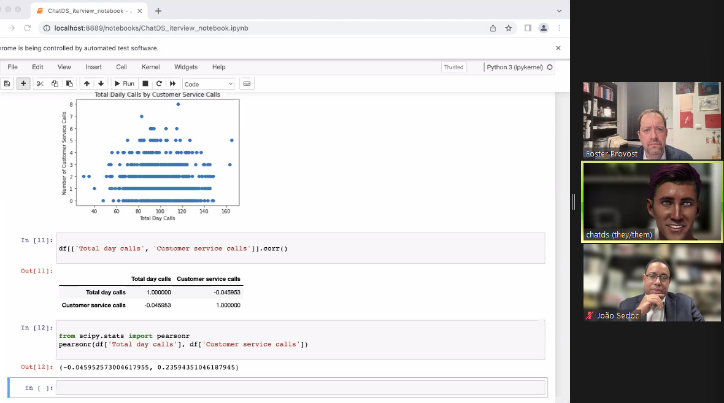Interrupt the kernel with the stop icon

pos(145,83)
